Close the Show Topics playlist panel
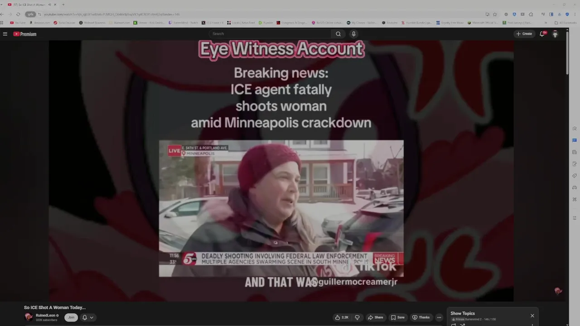 (532, 316)
